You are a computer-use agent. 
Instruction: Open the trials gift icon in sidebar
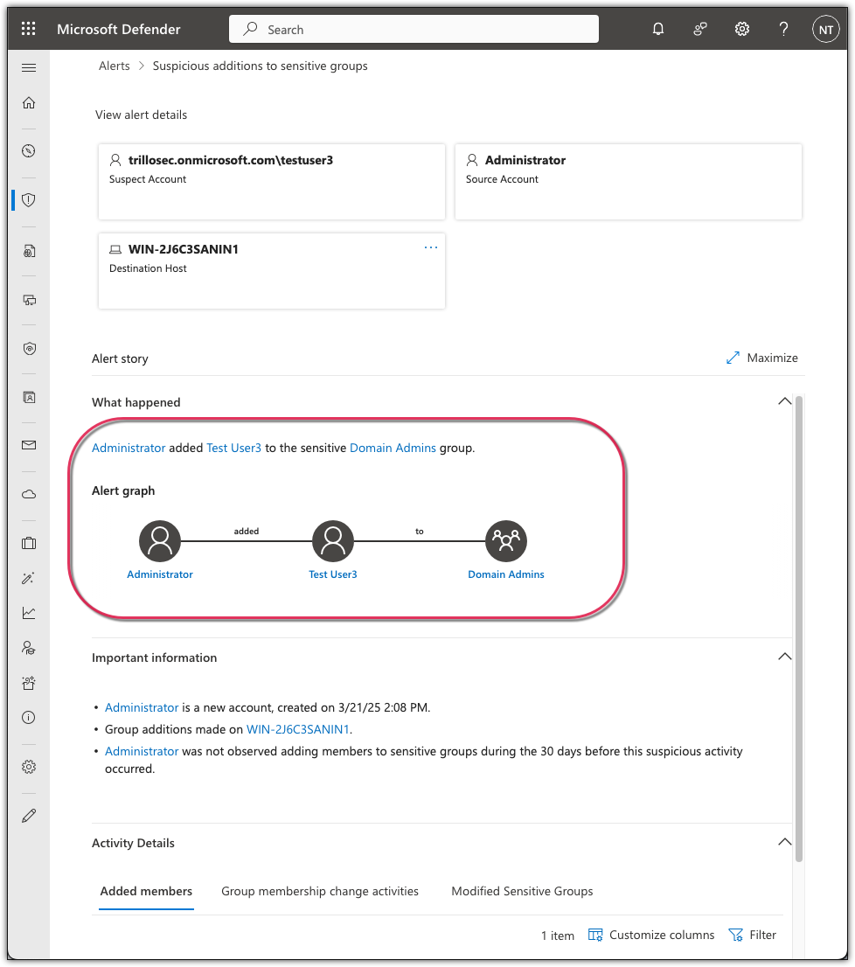29,683
